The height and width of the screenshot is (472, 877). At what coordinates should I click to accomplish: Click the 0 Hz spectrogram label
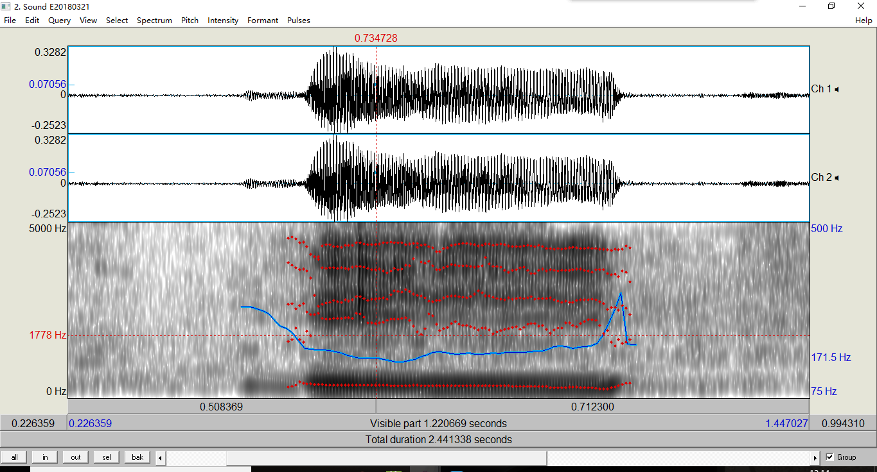[x=55, y=391]
